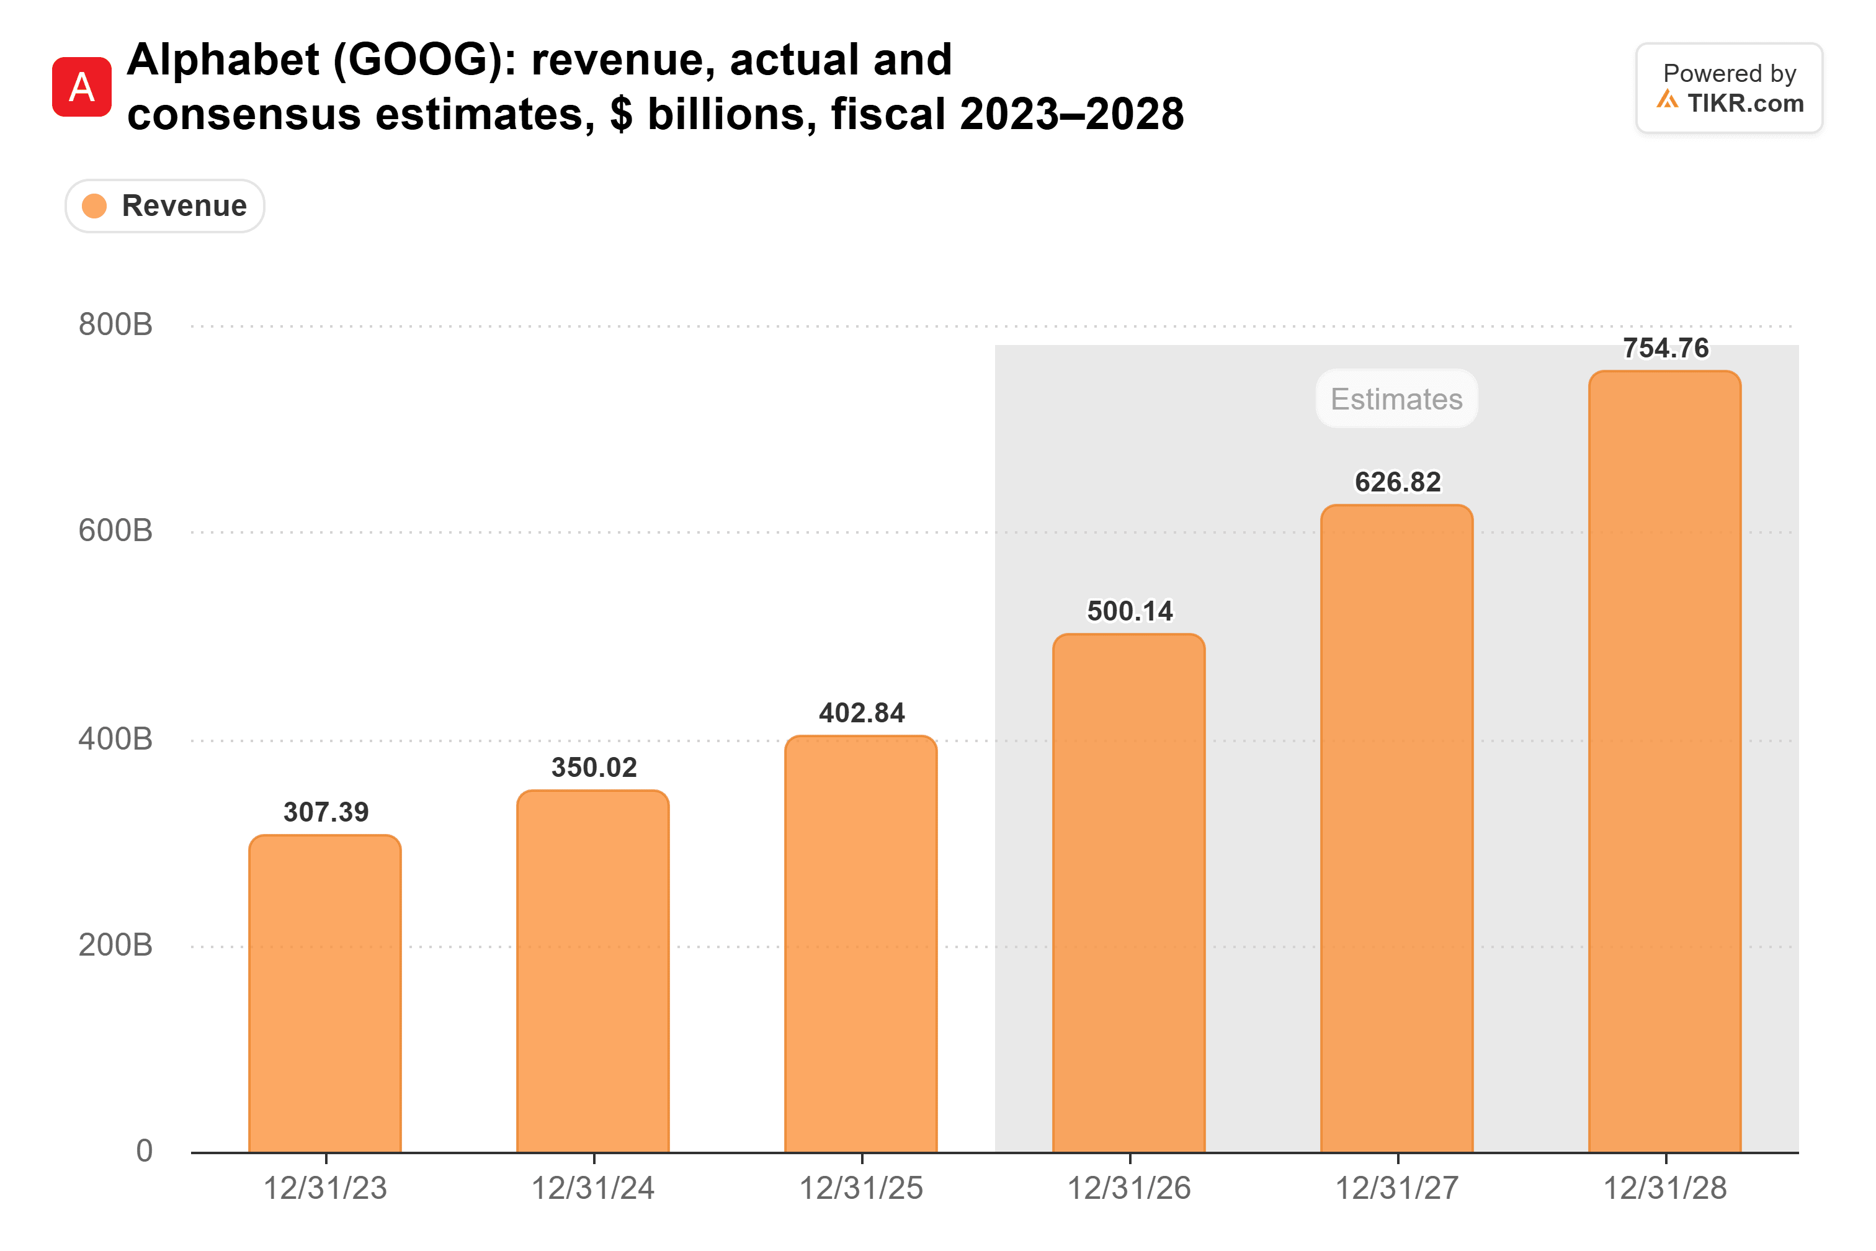Select the 12/31/28 estimate bar
This screenshot has height=1251, width=1876.
pos(1664,761)
